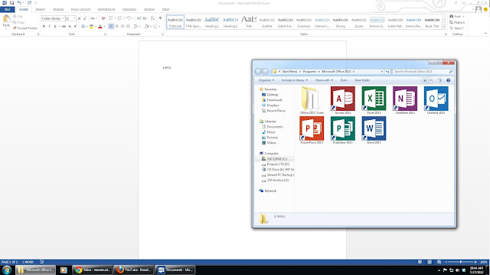Expand the Styles gallery more arrow
The image size is (490, 275).
[x=444, y=27]
